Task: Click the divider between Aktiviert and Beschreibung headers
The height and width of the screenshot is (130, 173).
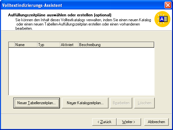Action: (78, 45)
